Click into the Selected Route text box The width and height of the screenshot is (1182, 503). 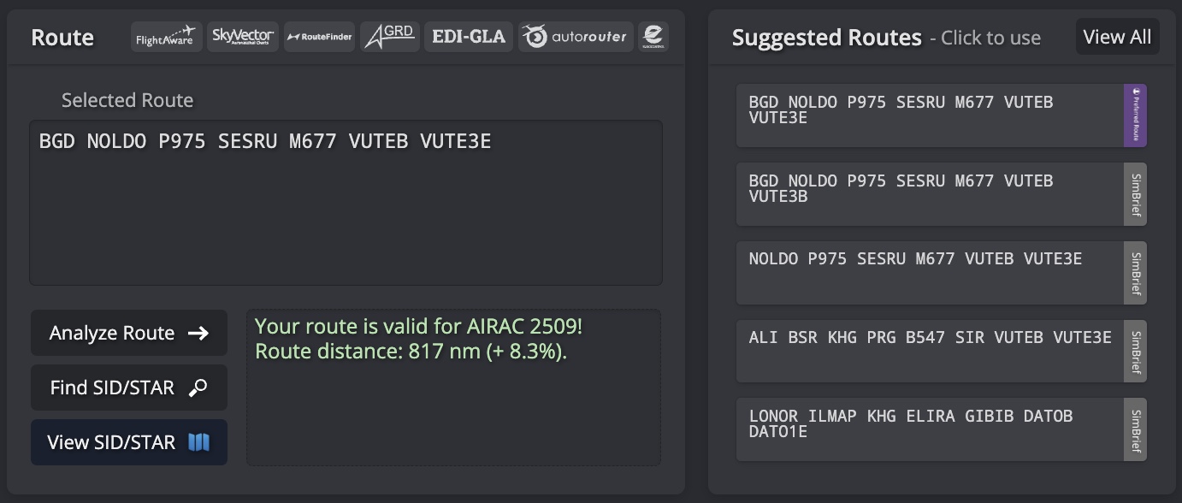[x=346, y=202]
